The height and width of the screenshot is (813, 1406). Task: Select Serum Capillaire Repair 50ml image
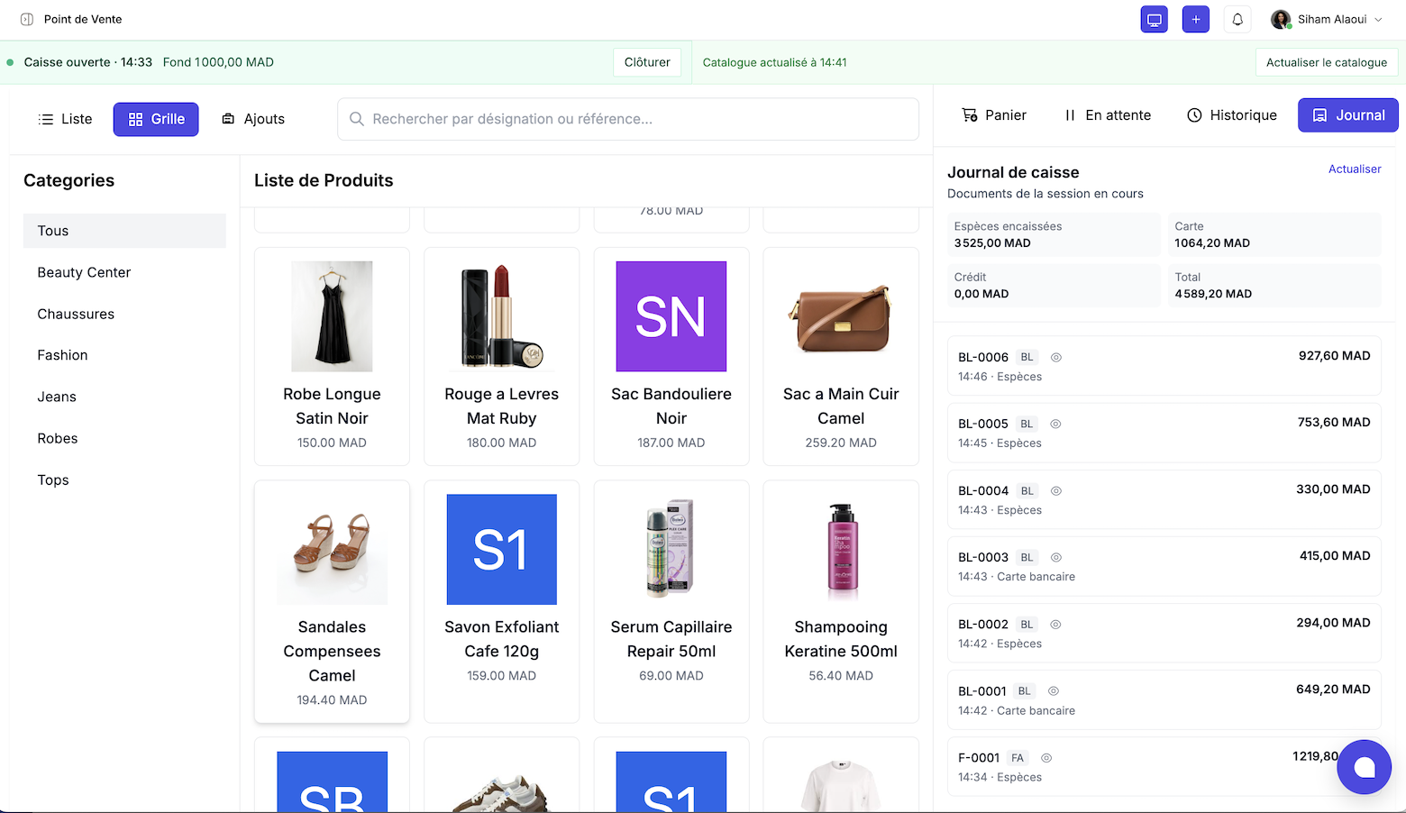point(671,550)
